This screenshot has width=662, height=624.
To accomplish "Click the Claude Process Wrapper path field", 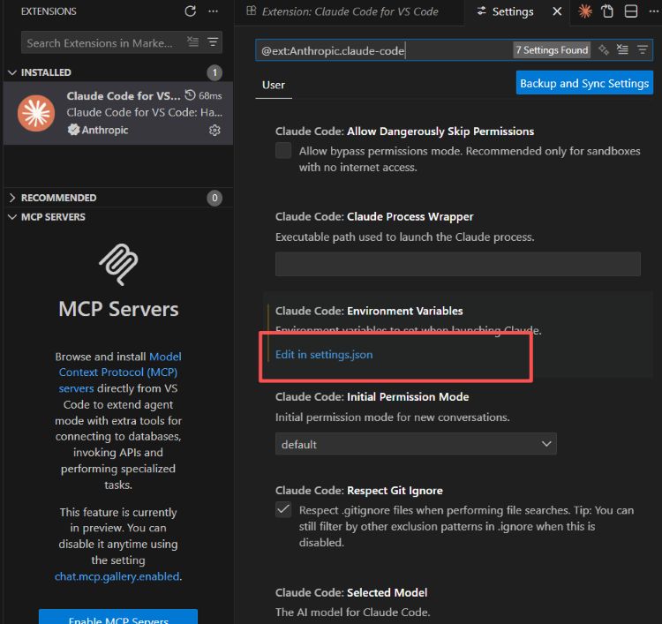I will pos(457,264).
